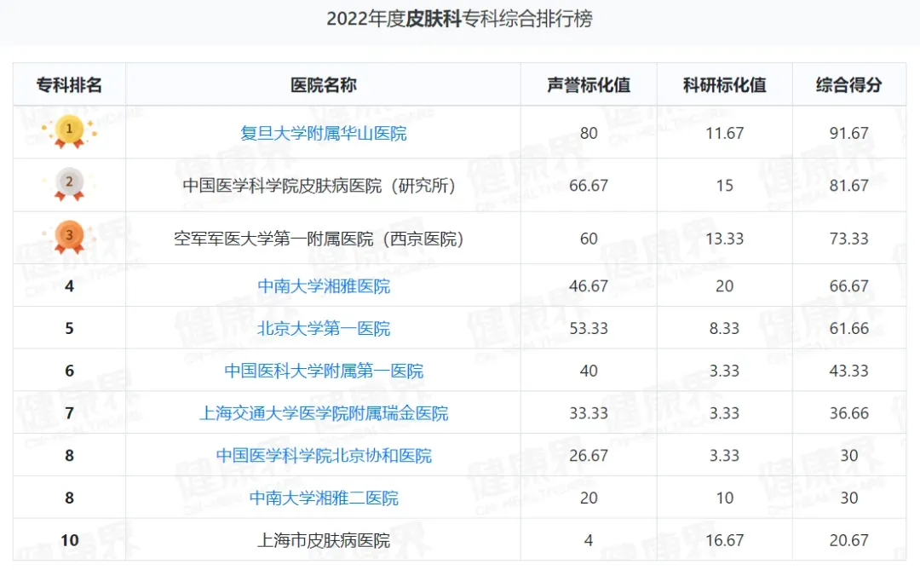This screenshot has width=920, height=570.
Task: Click rank 8 beside 北京协和医院
Action: 69,455
